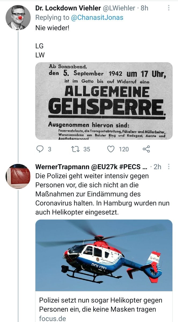The height and width of the screenshot is (322, 178).
Task: View the Allgemeine Gehsperre poster image
Action: 104,101
